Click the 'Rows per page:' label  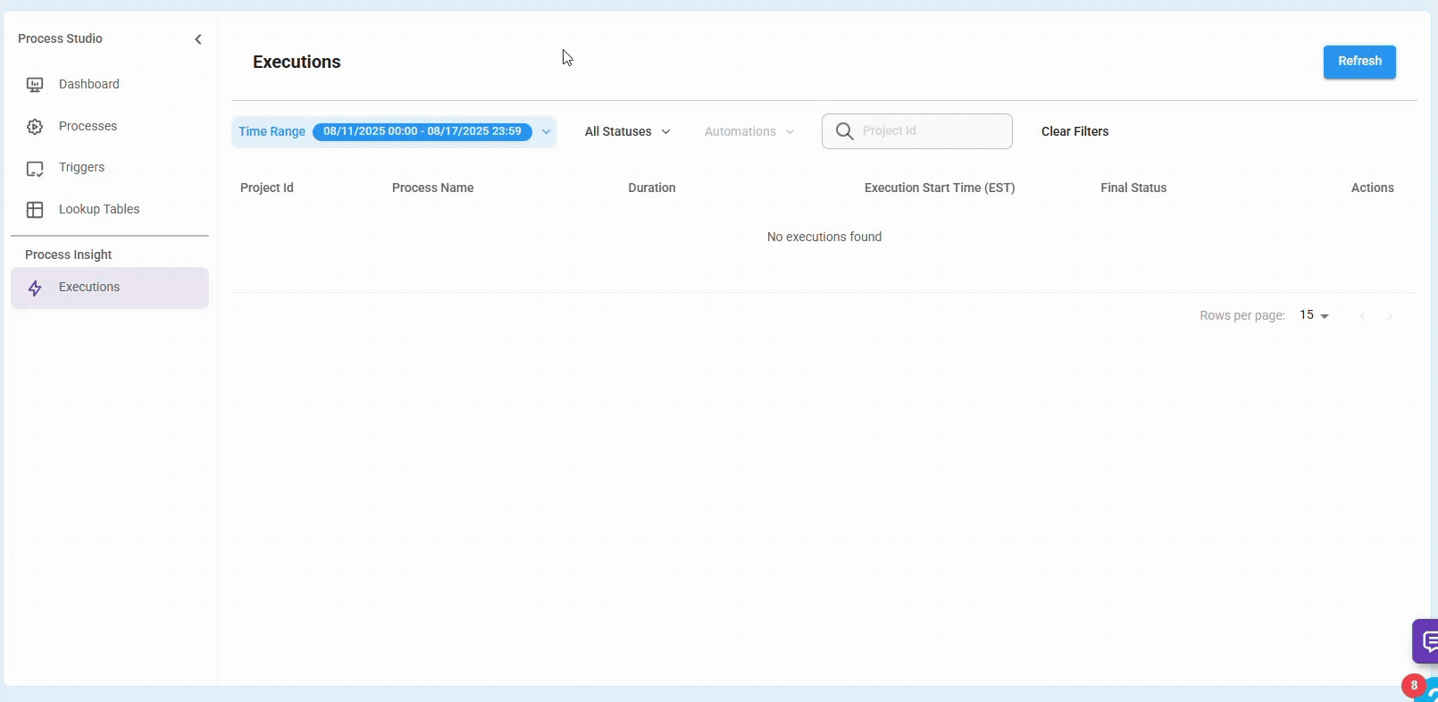[x=1242, y=315]
